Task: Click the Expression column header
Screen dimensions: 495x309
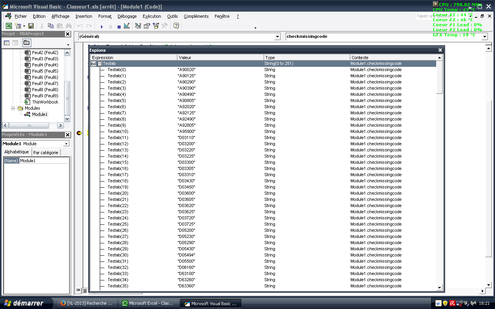Action: [x=134, y=58]
